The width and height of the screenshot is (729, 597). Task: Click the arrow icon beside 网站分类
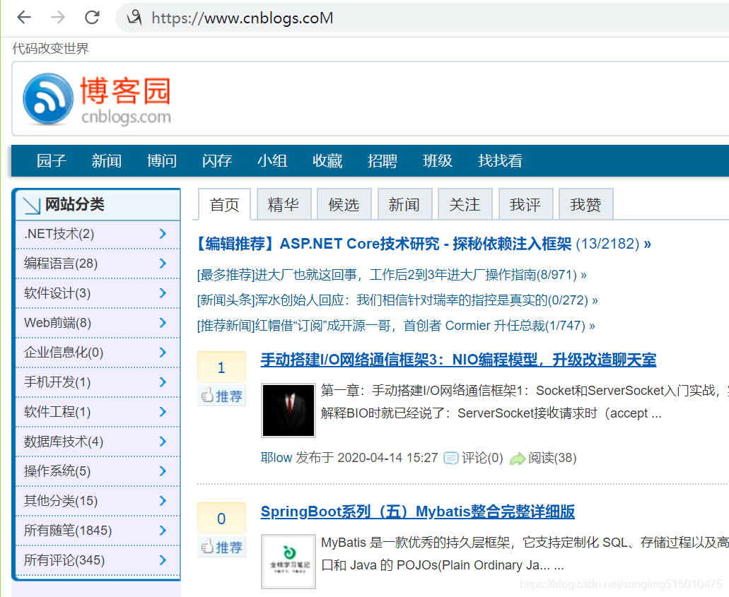pos(32,205)
